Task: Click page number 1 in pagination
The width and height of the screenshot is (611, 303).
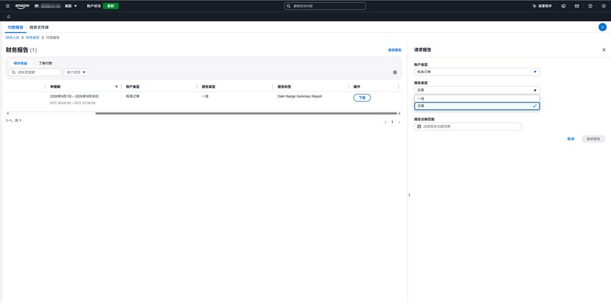Action: coord(392,122)
